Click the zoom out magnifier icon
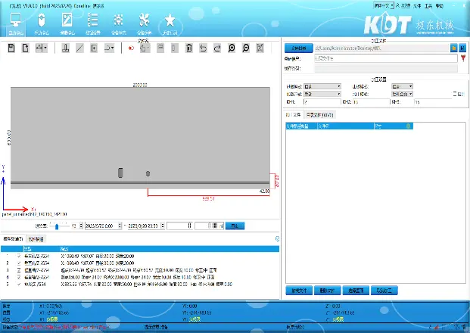470x333 pixels. [246, 48]
